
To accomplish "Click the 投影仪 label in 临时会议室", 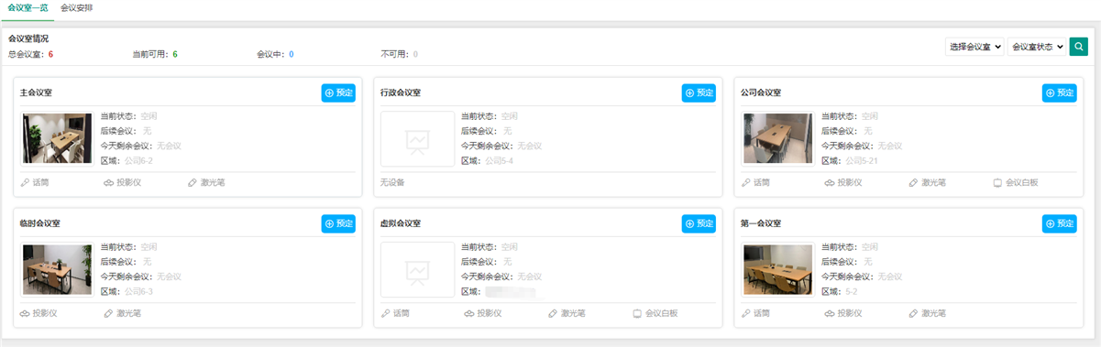I will click(46, 314).
